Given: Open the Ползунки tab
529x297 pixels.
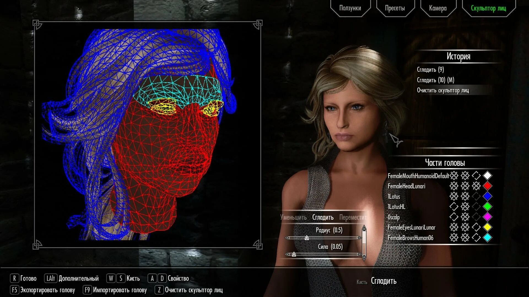Looking at the screenshot, I should pos(350,8).
